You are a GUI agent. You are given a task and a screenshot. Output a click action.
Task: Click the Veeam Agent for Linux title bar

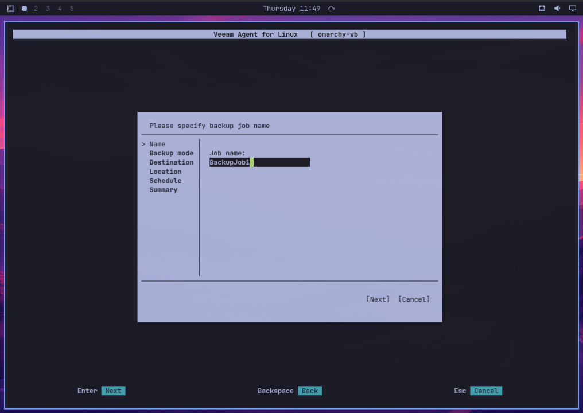pyautogui.click(x=290, y=34)
